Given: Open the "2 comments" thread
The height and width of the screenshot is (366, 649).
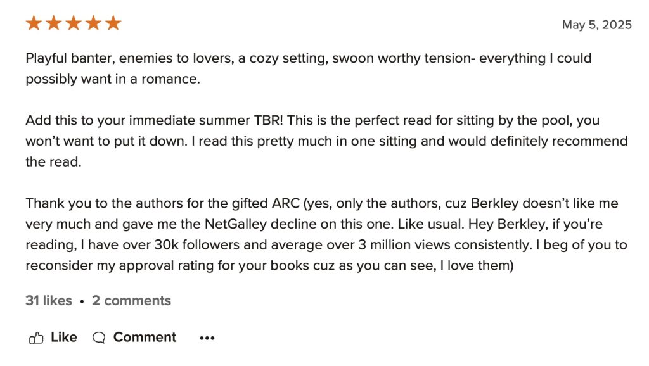Looking at the screenshot, I should click(x=131, y=301).
